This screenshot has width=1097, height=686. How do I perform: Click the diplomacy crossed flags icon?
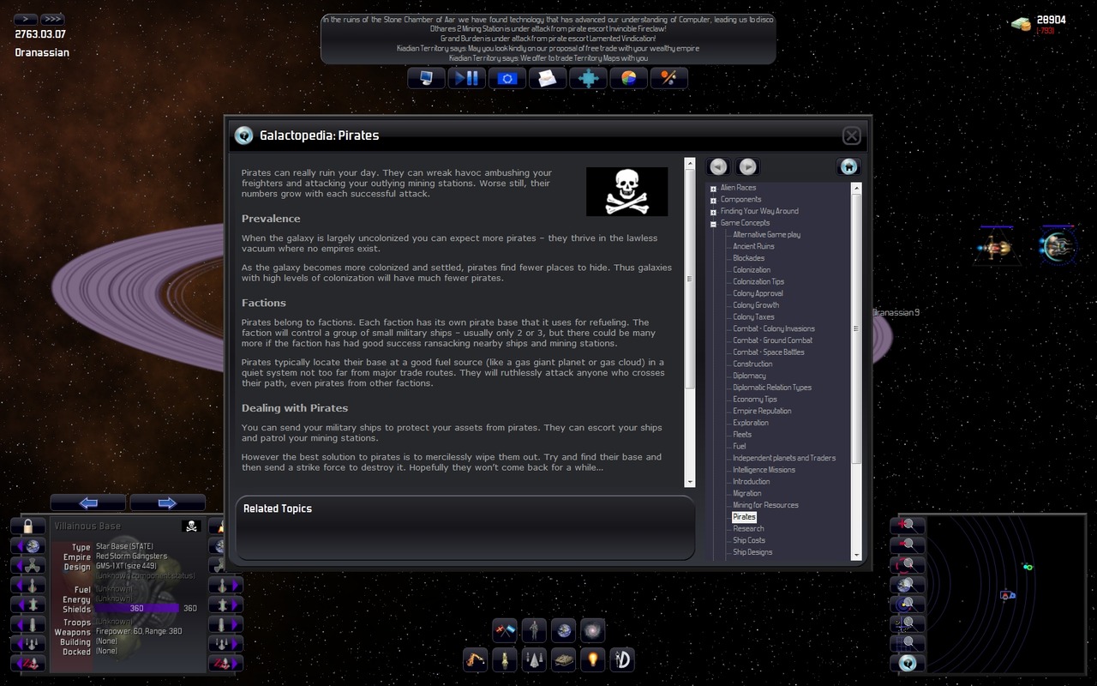click(505, 631)
